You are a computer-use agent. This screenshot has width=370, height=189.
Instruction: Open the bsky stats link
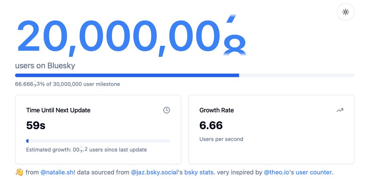click(200, 172)
